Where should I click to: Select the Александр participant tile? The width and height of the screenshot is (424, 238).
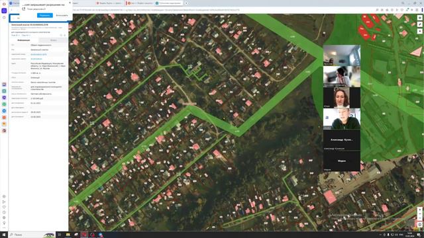[x=342, y=139]
